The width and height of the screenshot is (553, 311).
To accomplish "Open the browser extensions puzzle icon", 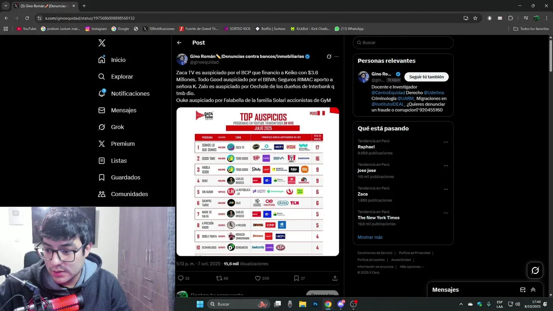I will pyautogui.click(x=511, y=18).
